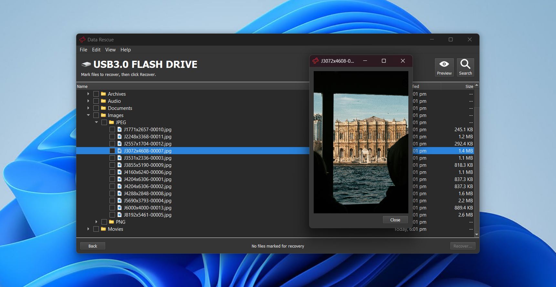Select the J6000x4000-00013.jpg filename
The height and width of the screenshot is (287, 556).
[148, 207]
